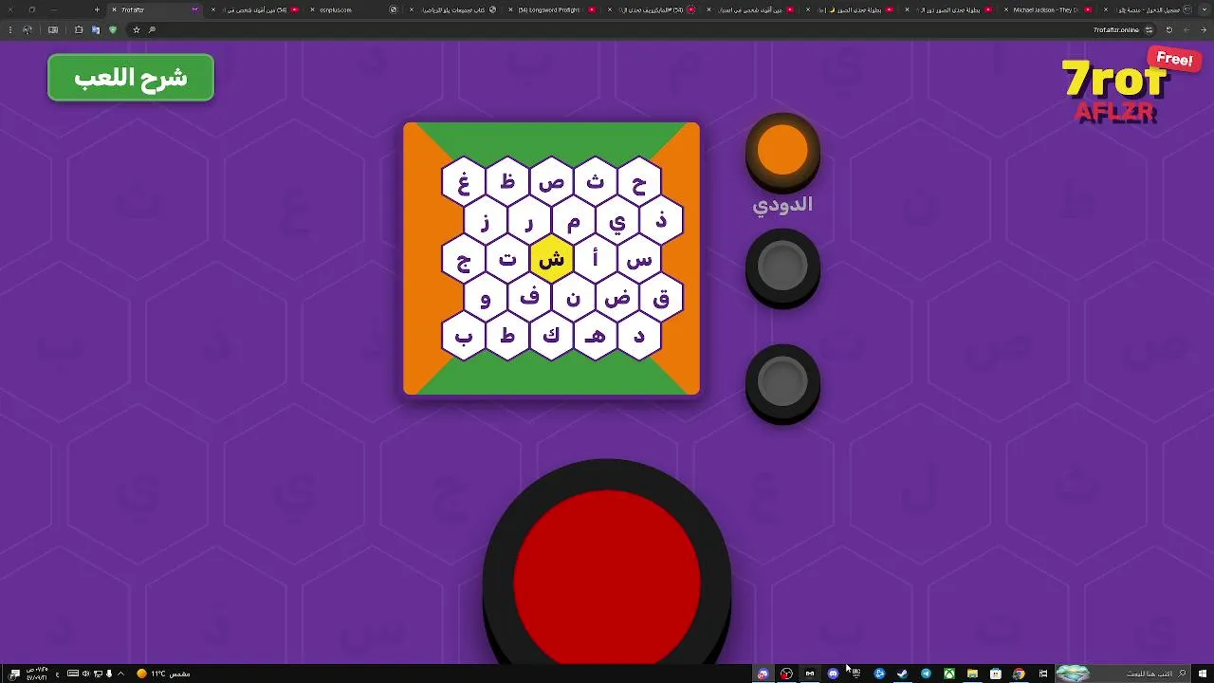Click the ظ hexagon cell
1214x683 pixels.
point(507,182)
